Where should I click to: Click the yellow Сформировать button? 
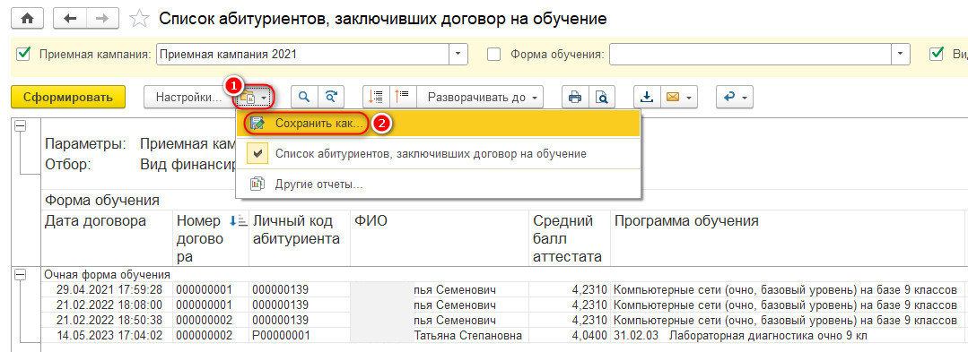(x=68, y=97)
